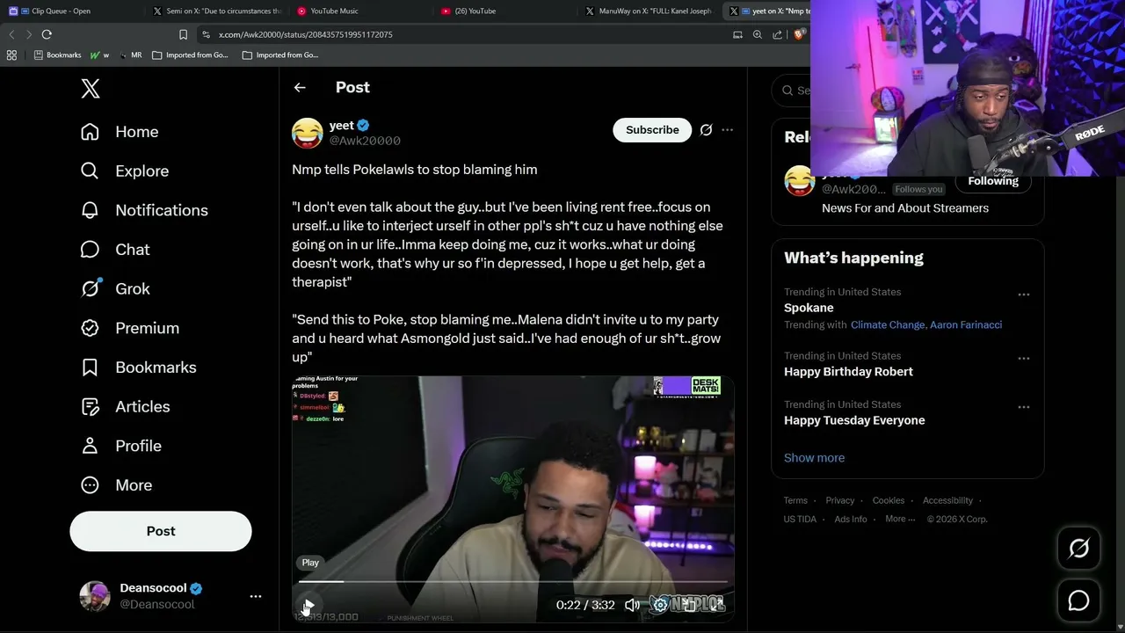Open options for Happy Tuesday Everyone trend
This screenshot has width=1125, height=633.
pos(1023,407)
